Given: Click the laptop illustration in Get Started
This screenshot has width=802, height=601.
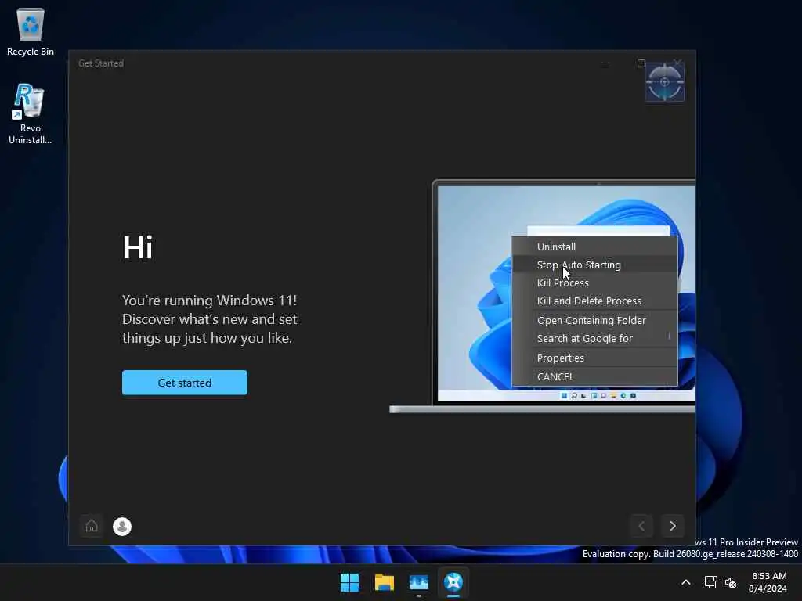Looking at the screenshot, I should point(542,297).
